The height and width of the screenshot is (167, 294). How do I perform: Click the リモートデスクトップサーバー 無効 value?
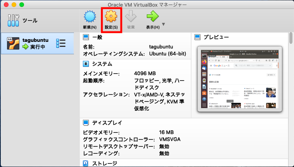point(164,146)
